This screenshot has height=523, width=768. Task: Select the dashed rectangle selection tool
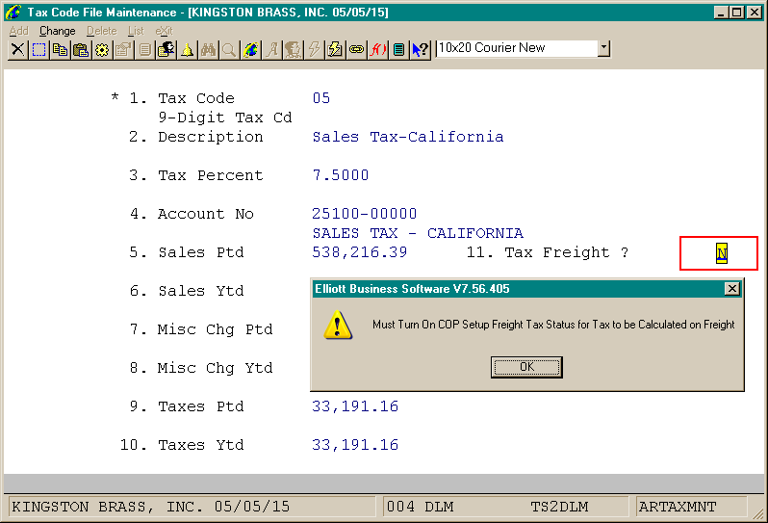pyautogui.click(x=38, y=49)
